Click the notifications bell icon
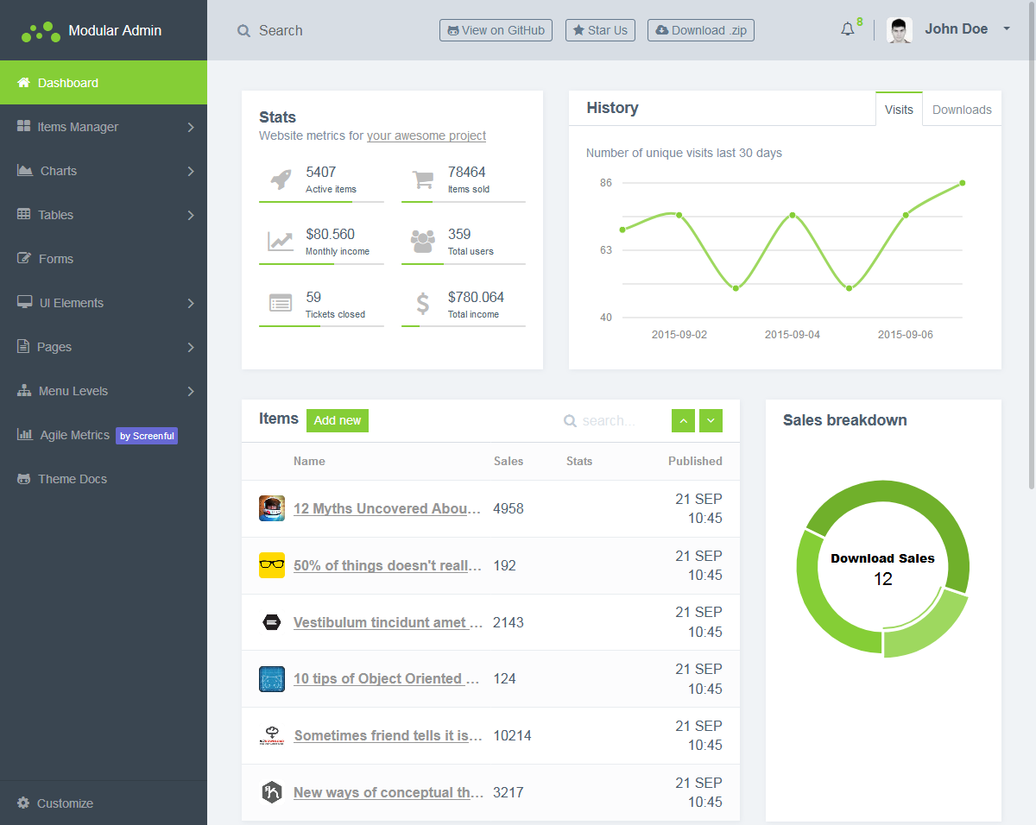Image resolution: width=1036 pixels, height=825 pixels. [x=847, y=28]
